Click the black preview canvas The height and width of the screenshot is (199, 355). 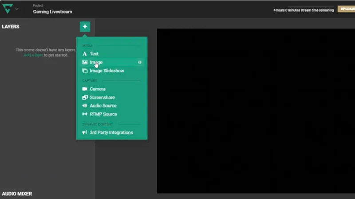(x=256, y=111)
